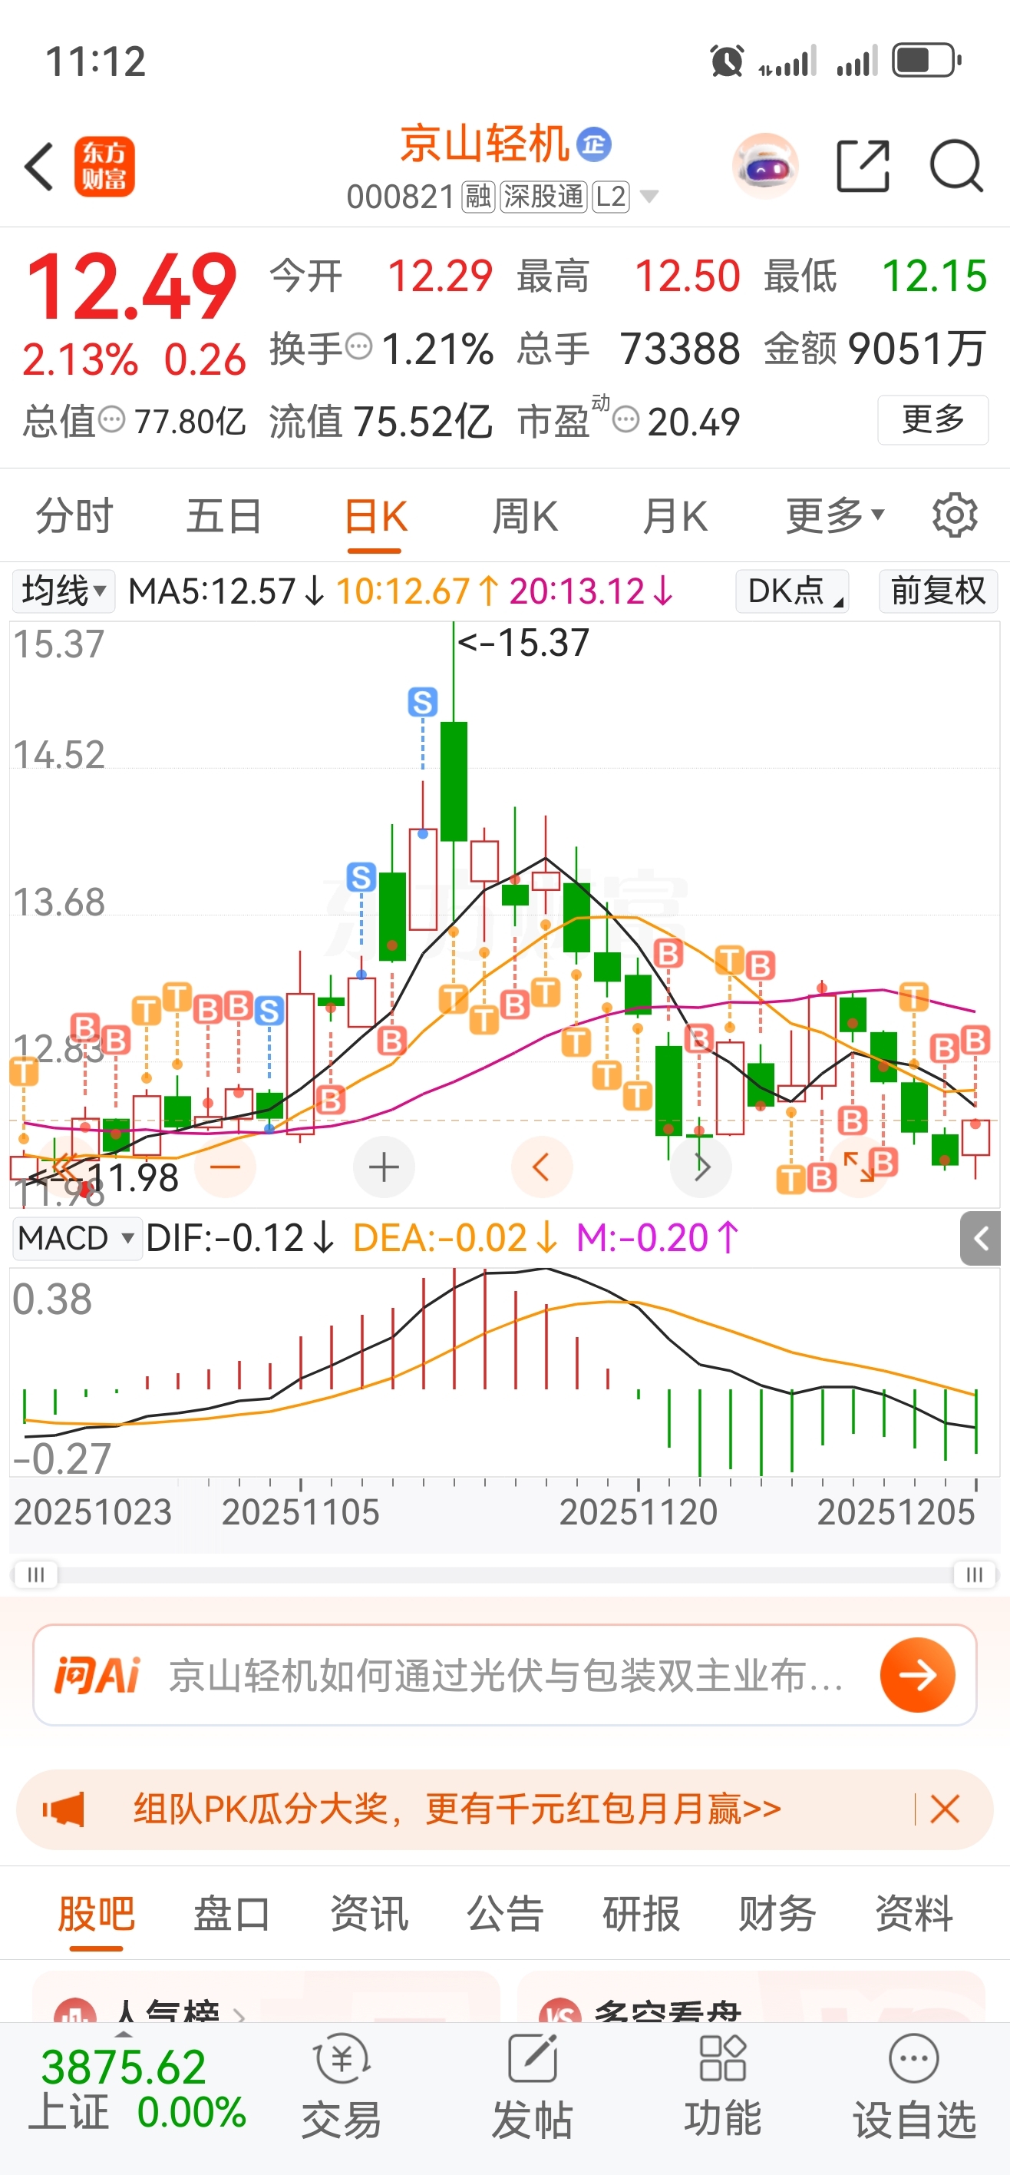Open the 更多 period dropdown
Viewport: 1010px width, 2175px height.
click(834, 515)
